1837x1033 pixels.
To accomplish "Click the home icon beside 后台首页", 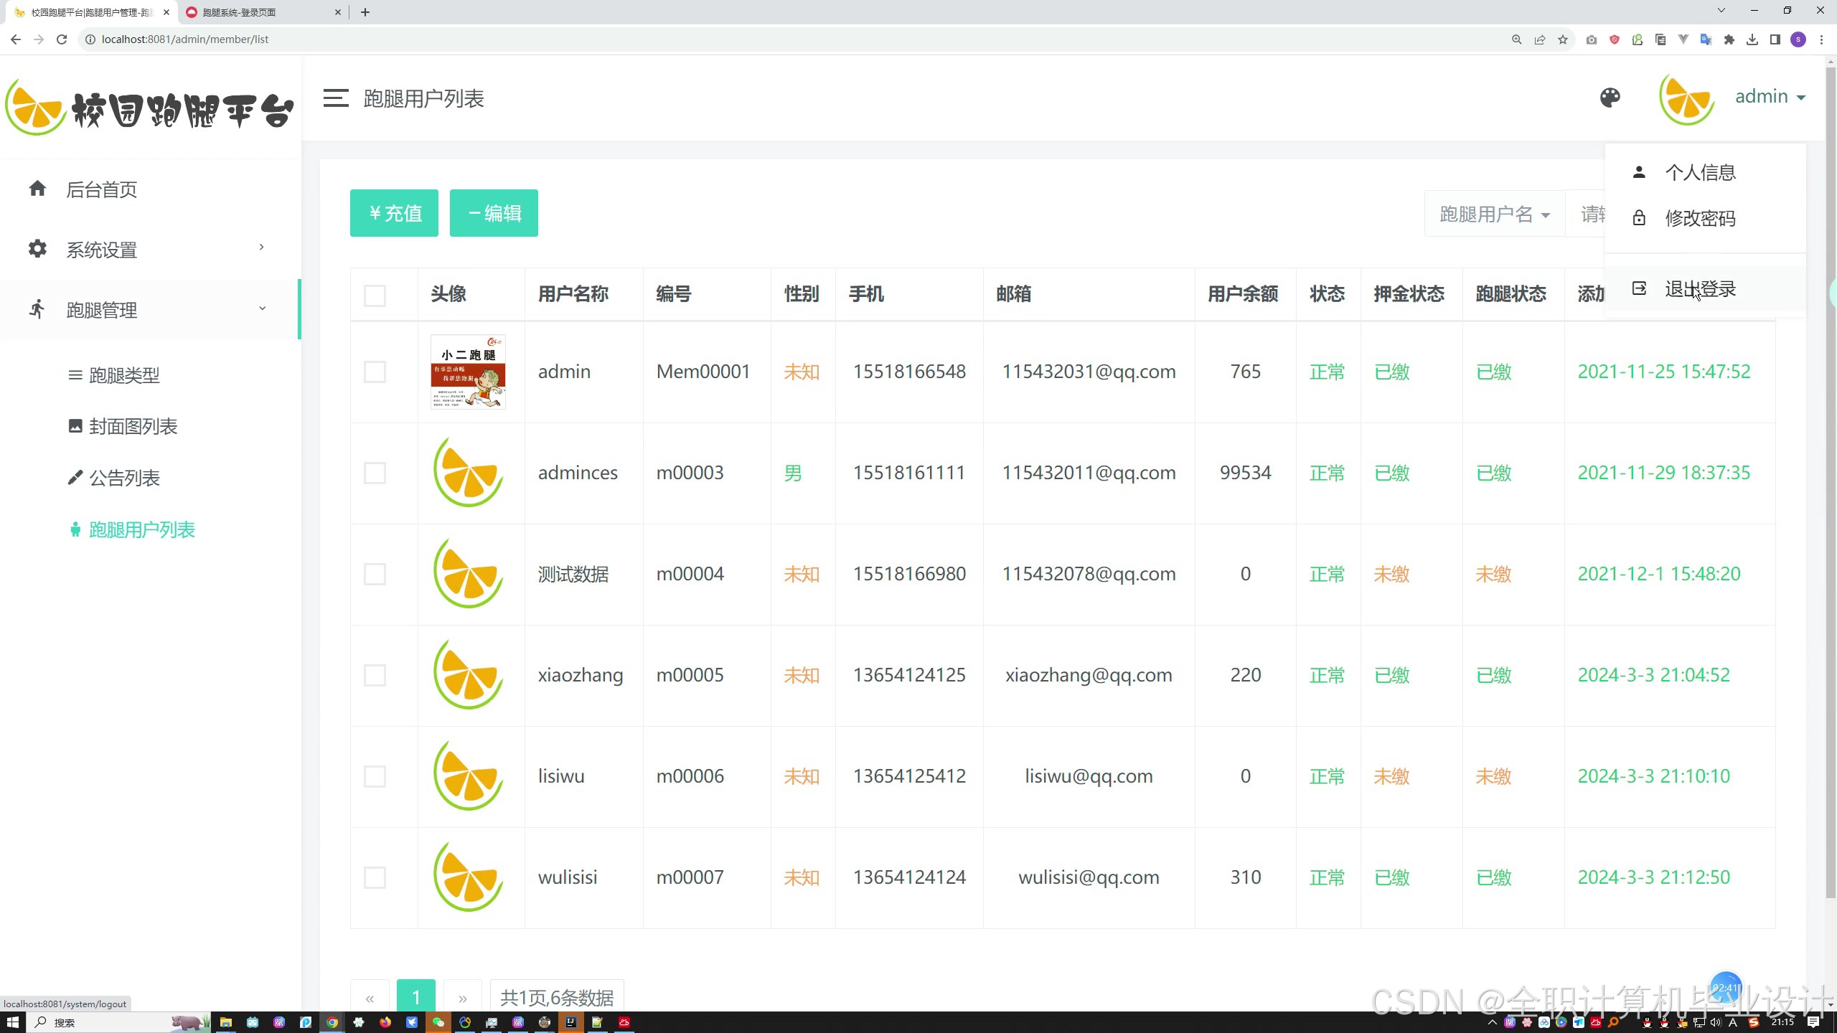I will coord(37,189).
